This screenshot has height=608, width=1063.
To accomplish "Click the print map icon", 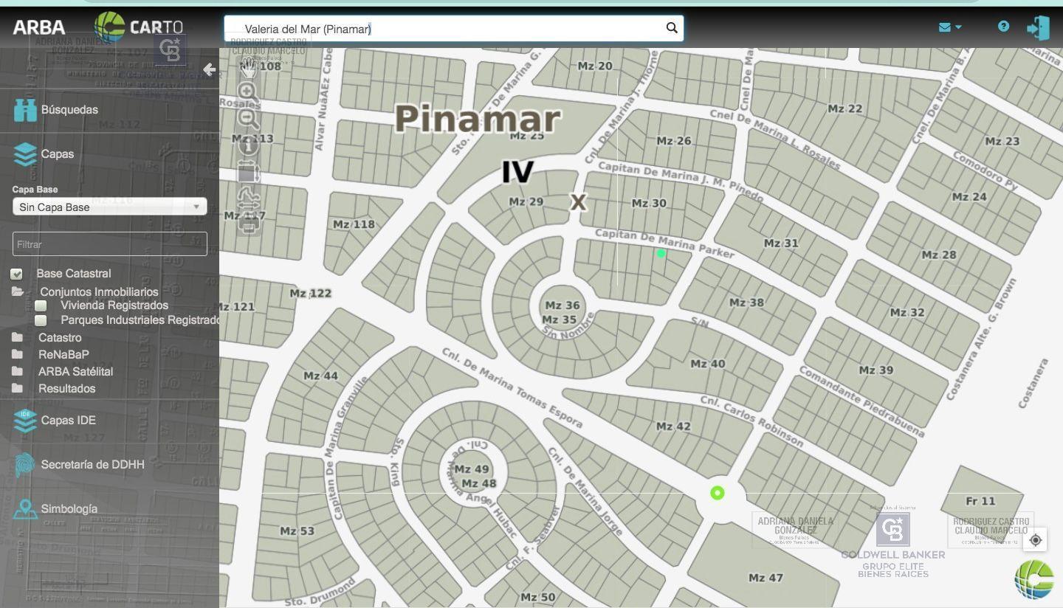I will click(x=249, y=225).
